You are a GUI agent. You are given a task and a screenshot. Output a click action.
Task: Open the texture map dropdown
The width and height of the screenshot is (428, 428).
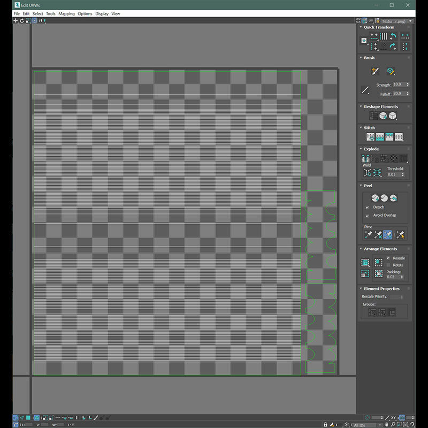pos(397,21)
